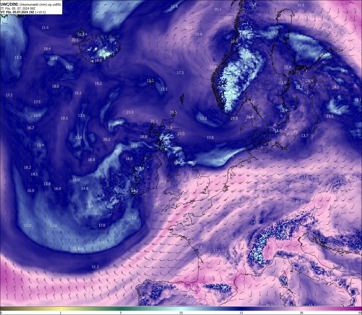This screenshot has height=315, width=362.
Task: Click the map value 14.6
Action: 305,177
